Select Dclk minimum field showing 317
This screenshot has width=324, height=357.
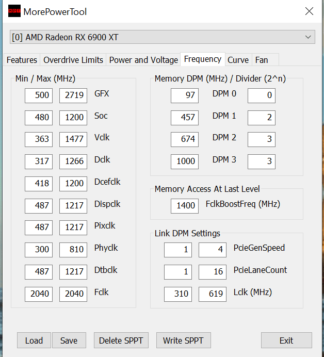pos(39,161)
